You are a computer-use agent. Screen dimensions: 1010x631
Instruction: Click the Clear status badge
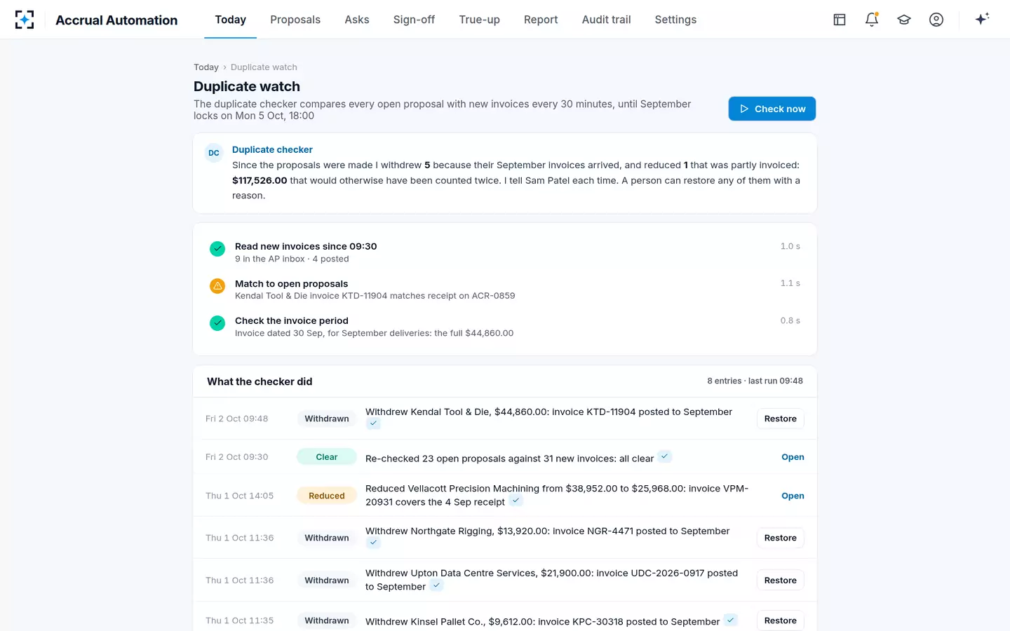327,457
